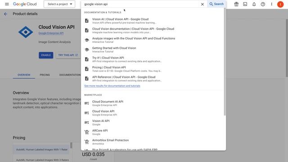This screenshot has width=288, height=162.
Task: Click document icon beside Try it! result
Action: [87, 59]
